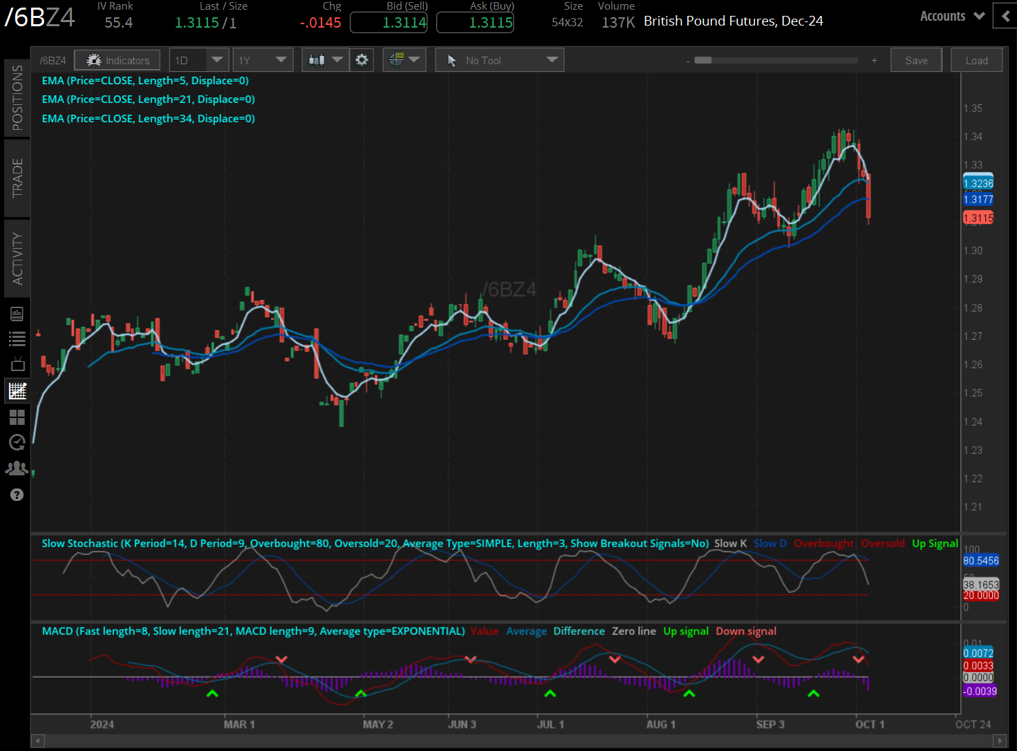Viewport: 1017px width, 751px height.
Task: Click the Load chart button
Action: click(976, 60)
